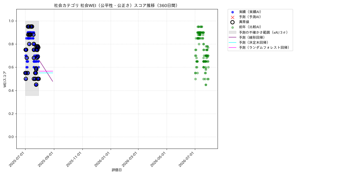Click the magenta random forest forecast line

click(46, 71)
